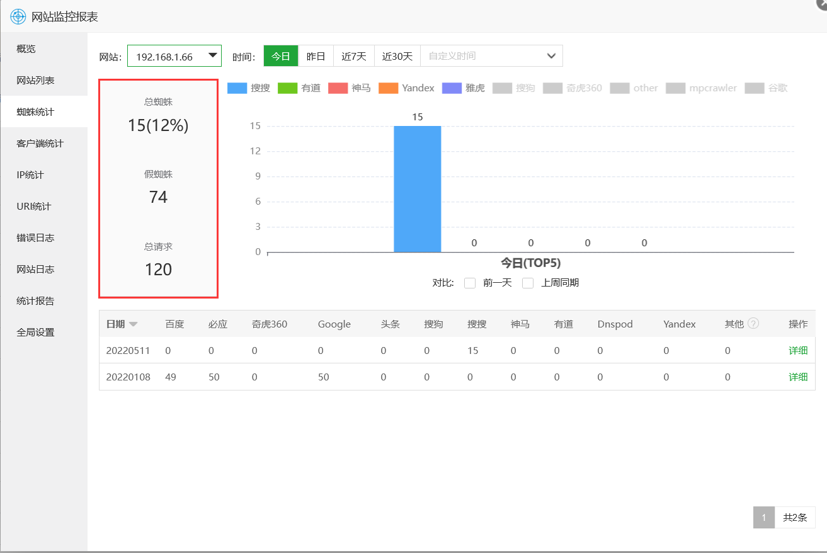
Task: Check the 上周同期 comparison checkbox
Action: pos(528,283)
